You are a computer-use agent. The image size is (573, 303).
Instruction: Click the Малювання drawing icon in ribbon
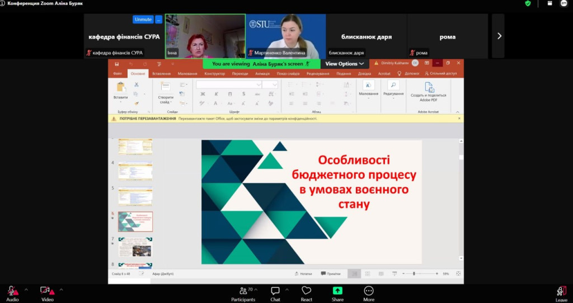coord(368,85)
